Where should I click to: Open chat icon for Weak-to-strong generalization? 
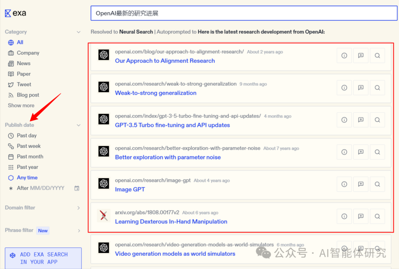[361, 88]
